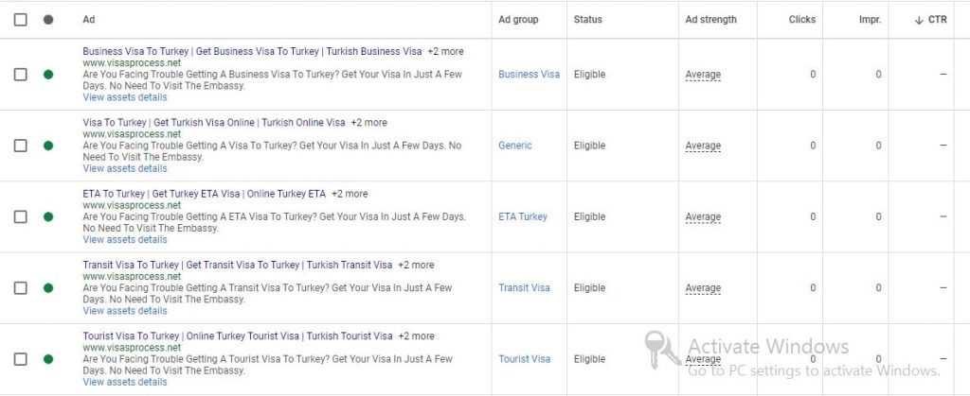
Task: Open View assets details for Generic ad
Action: 125,168
